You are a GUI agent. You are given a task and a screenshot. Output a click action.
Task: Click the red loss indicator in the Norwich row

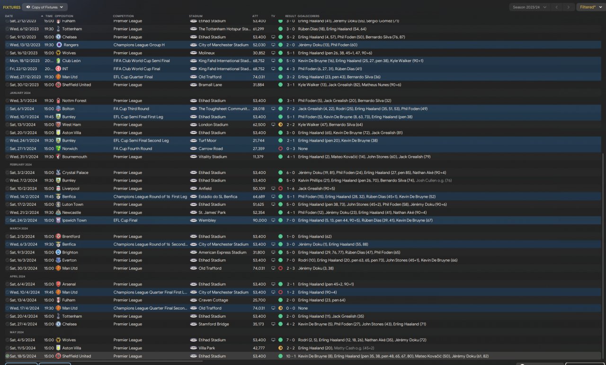coord(280,148)
